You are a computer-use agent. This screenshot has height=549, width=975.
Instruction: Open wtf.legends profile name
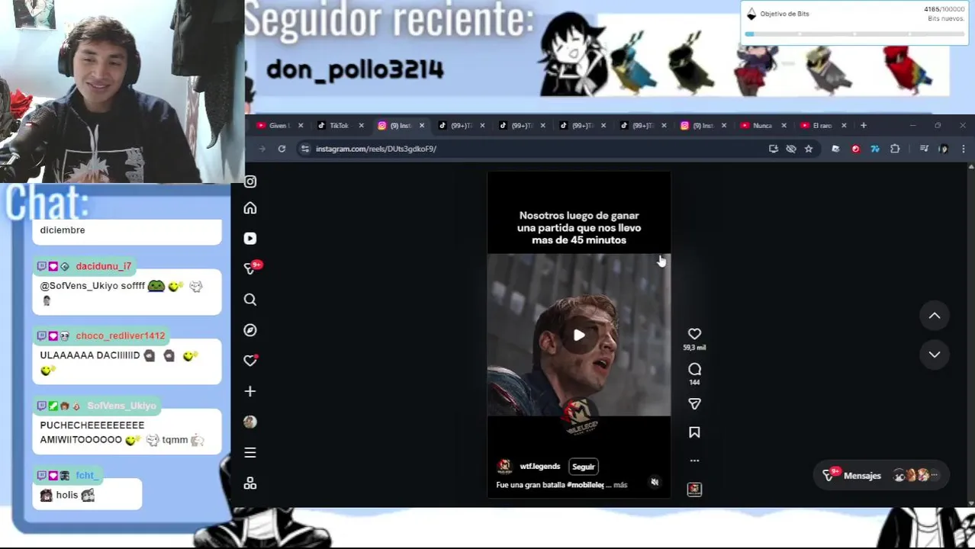540,467
